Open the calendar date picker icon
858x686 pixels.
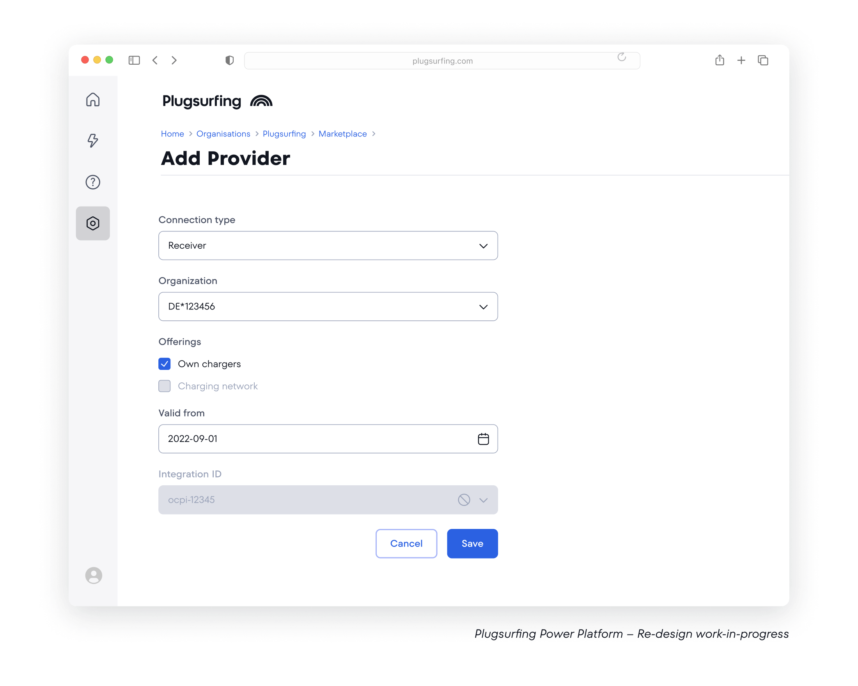coord(483,438)
